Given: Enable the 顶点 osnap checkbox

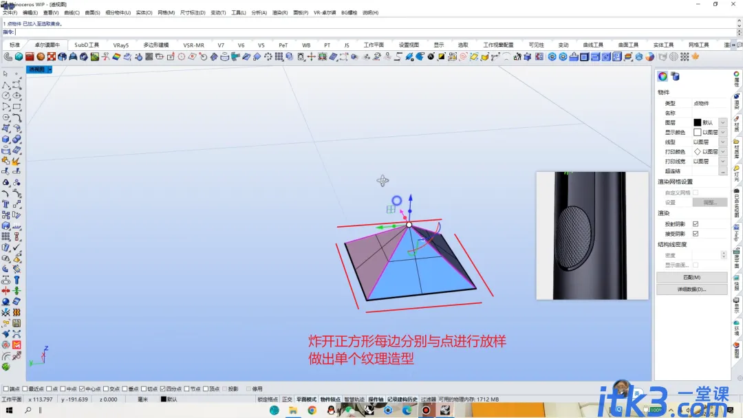Looking at the screenshot, I should pos(206,389).
